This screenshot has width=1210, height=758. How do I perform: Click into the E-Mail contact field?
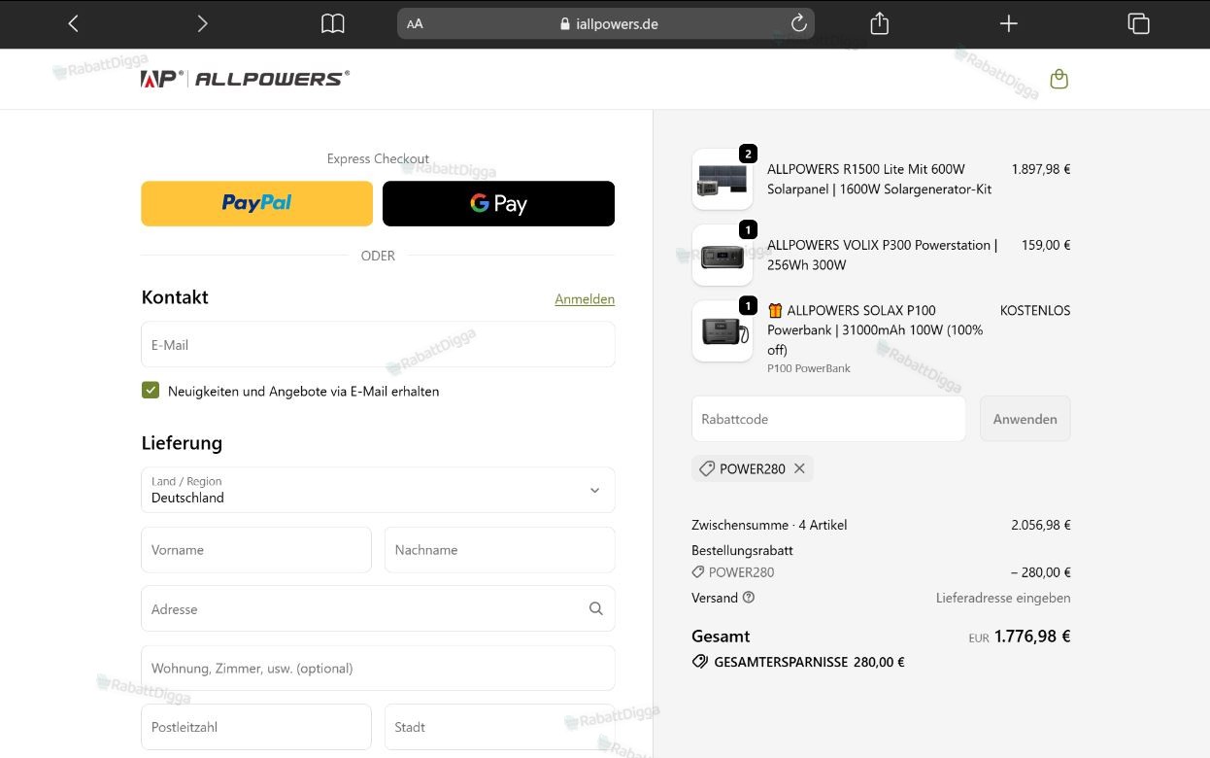[378, 344]
